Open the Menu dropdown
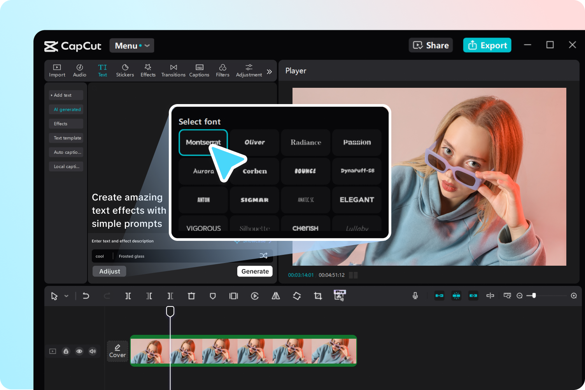The width and height of the screenshot is (585, 390). pos(132,45)
